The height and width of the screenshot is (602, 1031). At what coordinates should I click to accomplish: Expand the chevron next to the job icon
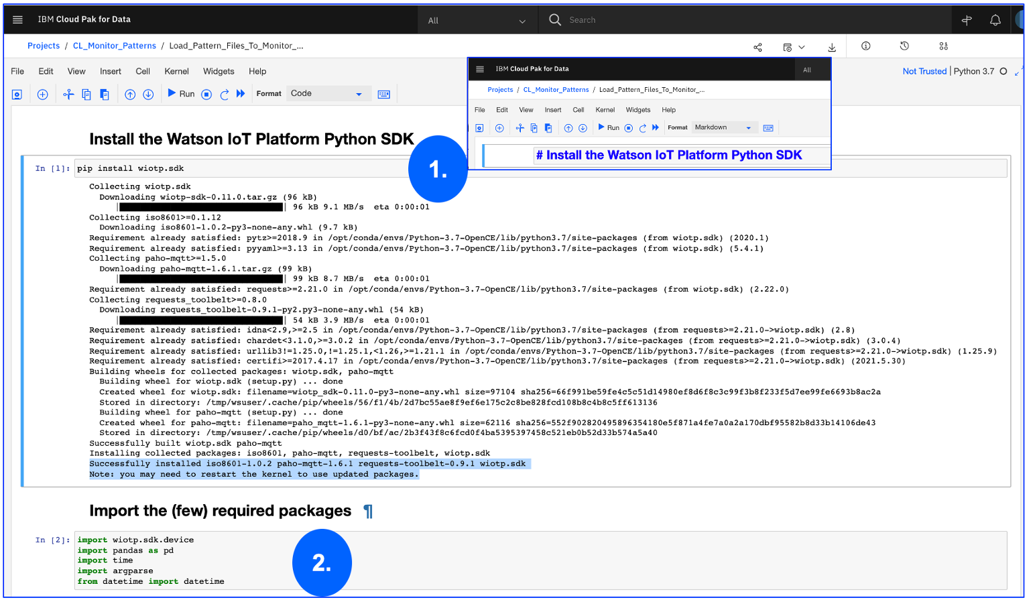[x=802, y=47]
